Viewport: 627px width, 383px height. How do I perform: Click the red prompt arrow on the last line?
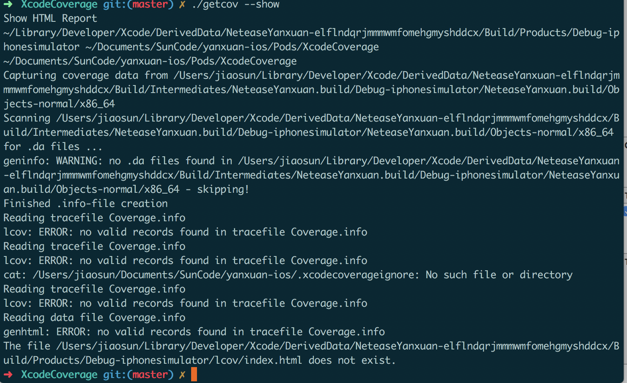[8, 375]
